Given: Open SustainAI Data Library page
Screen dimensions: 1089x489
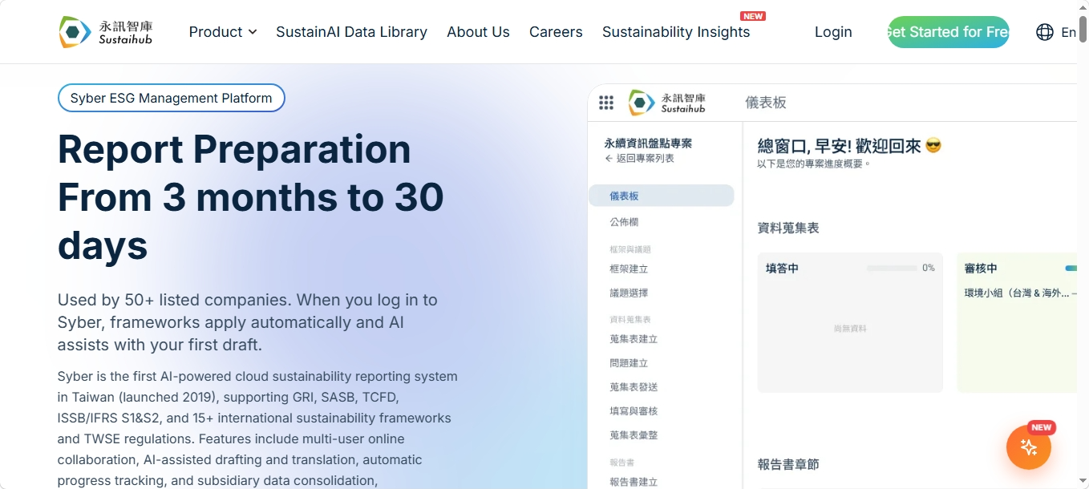Looking at the screenshot, I should tap(351, 32).
